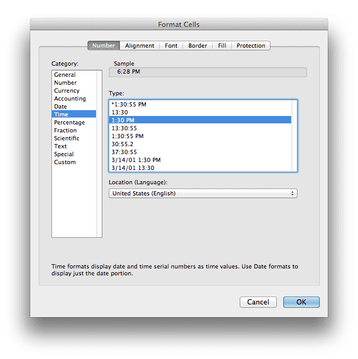This screenshot has width=358, height=359.
Task: Pick the Accounting category
Action: 74,98
